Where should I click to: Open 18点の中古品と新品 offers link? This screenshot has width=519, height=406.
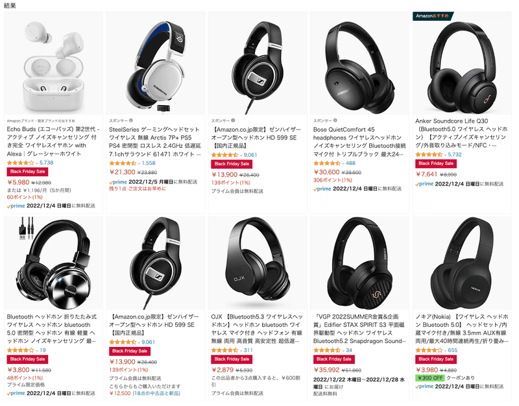(156, 394)
